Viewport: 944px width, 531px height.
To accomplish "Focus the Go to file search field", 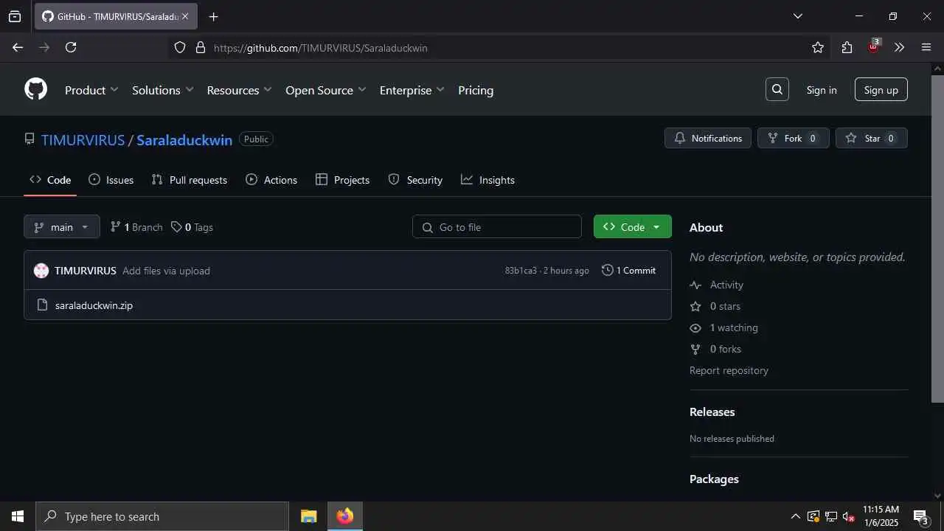I will point(497,227).
